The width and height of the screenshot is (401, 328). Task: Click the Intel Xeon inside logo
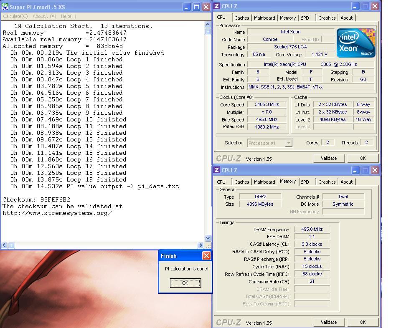click(356, 43)
